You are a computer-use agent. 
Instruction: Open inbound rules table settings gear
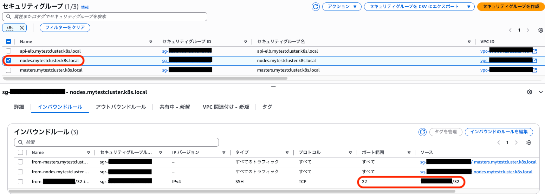click(528, 142)
